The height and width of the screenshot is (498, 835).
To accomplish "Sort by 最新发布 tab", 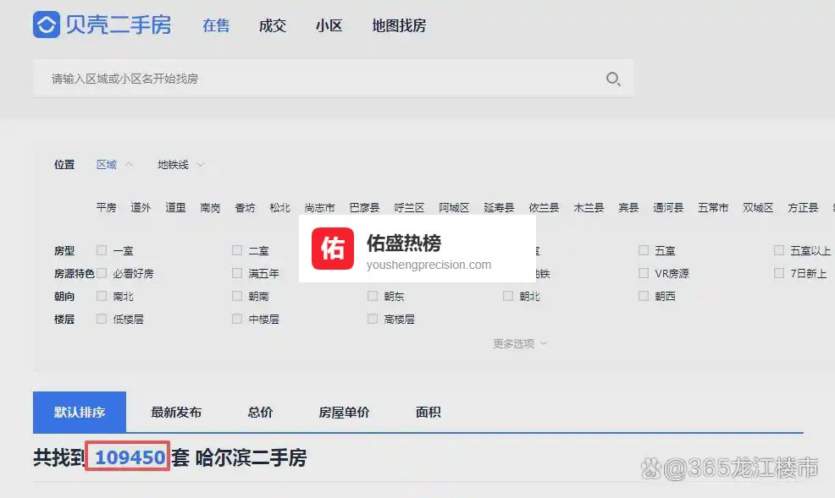I will (x=176, y=413).
